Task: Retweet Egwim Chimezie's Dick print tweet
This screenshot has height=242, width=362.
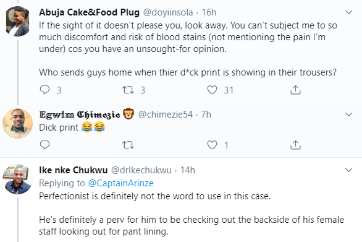Action: (128, 145)
